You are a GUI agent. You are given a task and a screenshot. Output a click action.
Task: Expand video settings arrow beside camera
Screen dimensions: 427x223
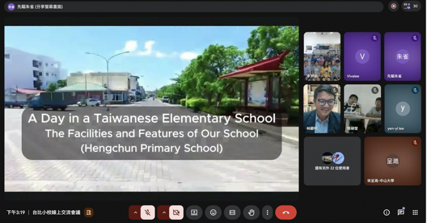coord(164,212)
